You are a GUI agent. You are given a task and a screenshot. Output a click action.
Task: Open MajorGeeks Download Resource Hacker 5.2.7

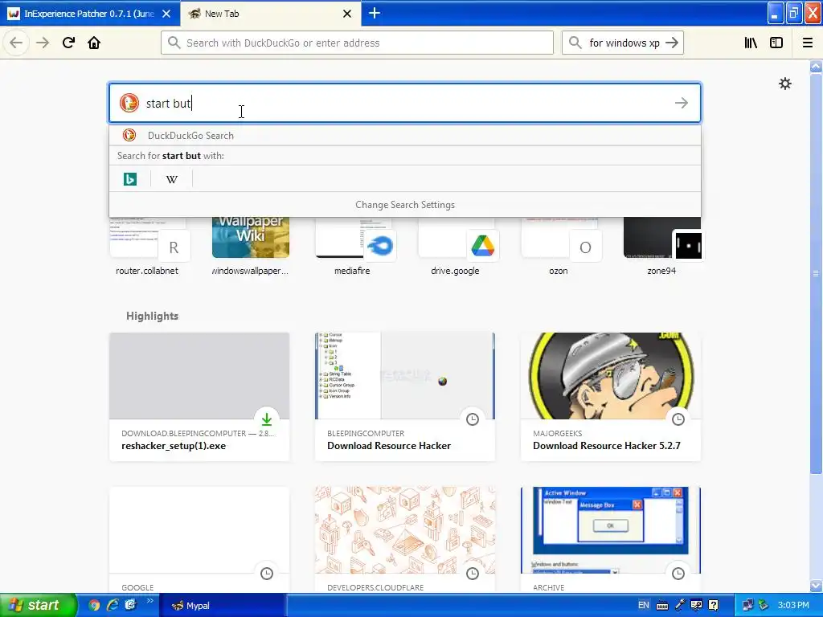[611, 397]
